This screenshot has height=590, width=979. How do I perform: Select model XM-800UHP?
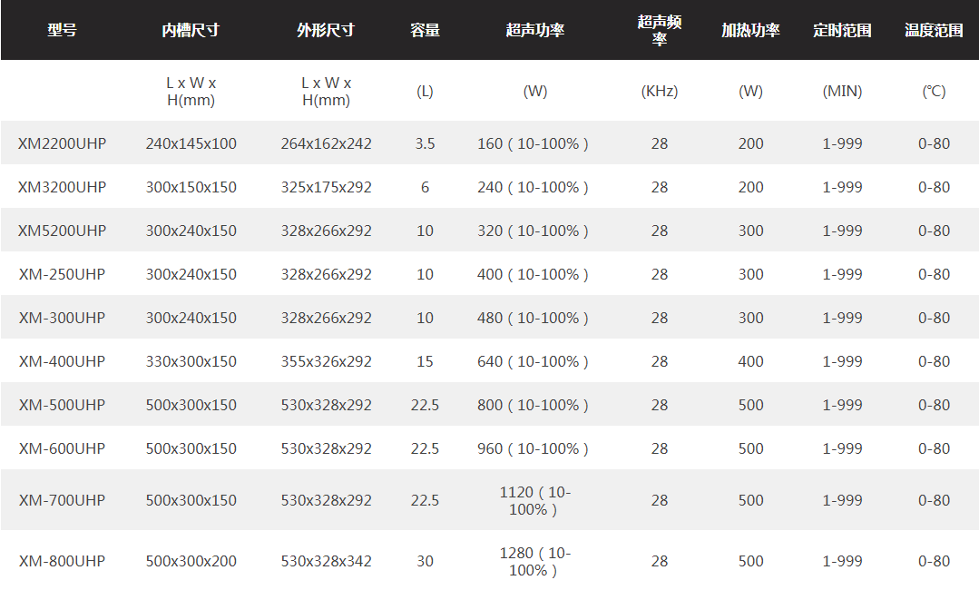click(62, 561)
